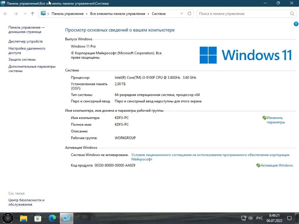Select the Панель управления breadcrumb
Image resolution: width=299 pixels, height=224 pixels.
67,14
